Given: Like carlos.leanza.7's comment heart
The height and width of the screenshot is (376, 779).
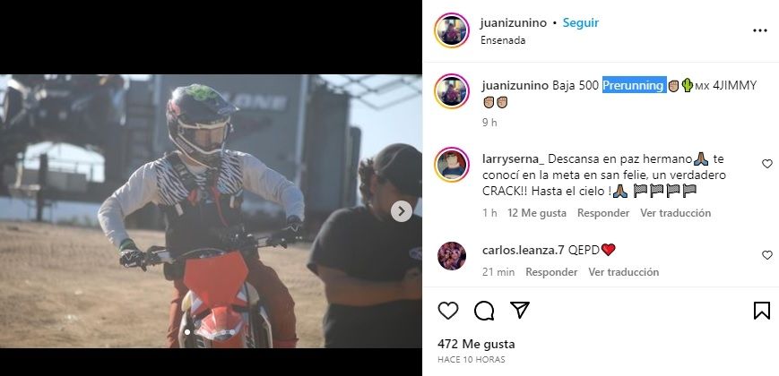Looking at the screenshot, I should (767, 255).
